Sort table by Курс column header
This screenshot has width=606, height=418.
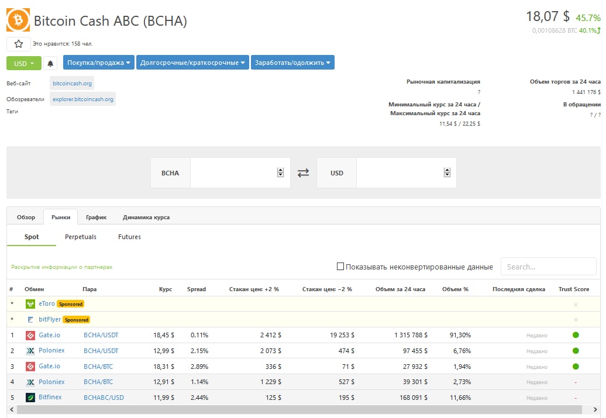coord(166,289)
